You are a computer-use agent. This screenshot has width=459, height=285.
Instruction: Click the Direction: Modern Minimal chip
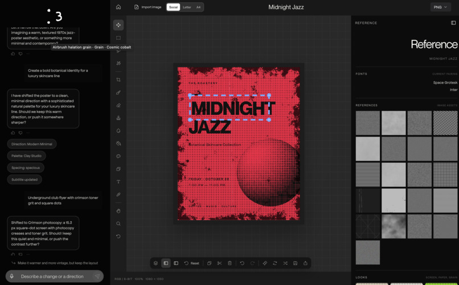pyautogui.click(x=32, y=144)
